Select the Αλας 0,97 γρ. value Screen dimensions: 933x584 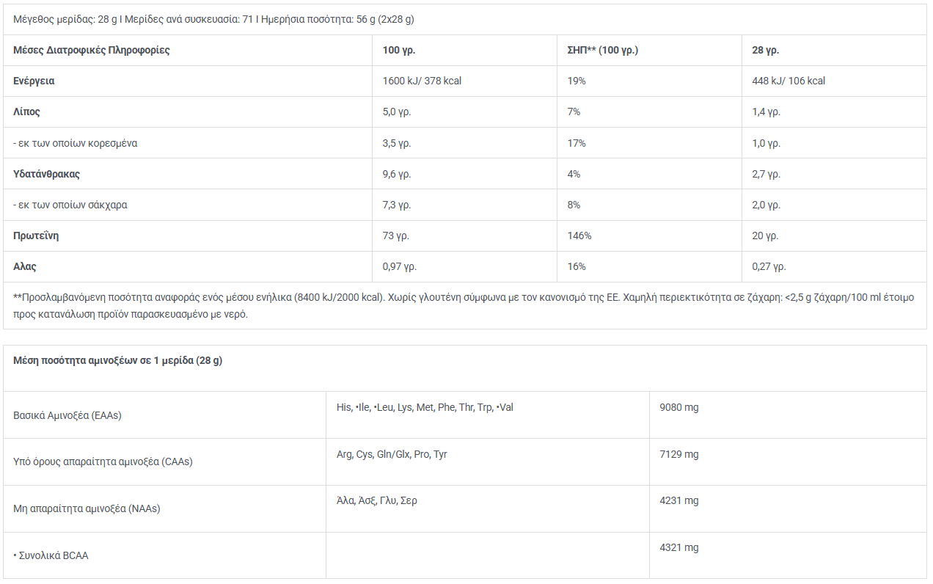click(400, 266)
